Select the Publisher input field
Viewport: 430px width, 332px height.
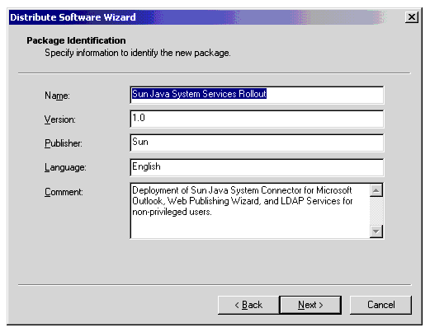[257, 143]
